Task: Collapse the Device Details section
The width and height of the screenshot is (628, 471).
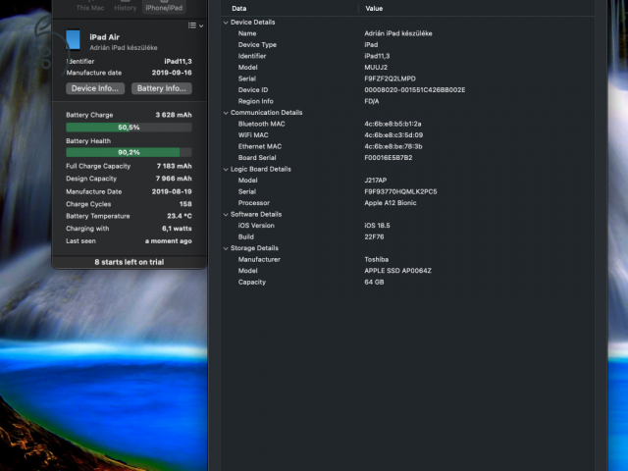Action: point(226,22)
